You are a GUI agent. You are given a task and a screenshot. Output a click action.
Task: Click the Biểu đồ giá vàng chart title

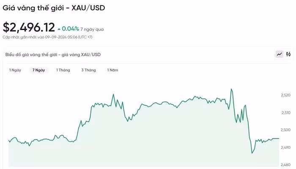pyautogui.click(x=53, y=55)
